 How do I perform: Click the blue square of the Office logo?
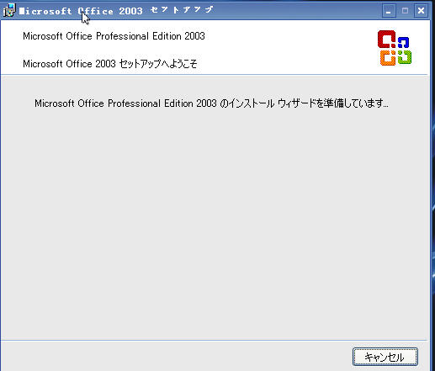403,42
